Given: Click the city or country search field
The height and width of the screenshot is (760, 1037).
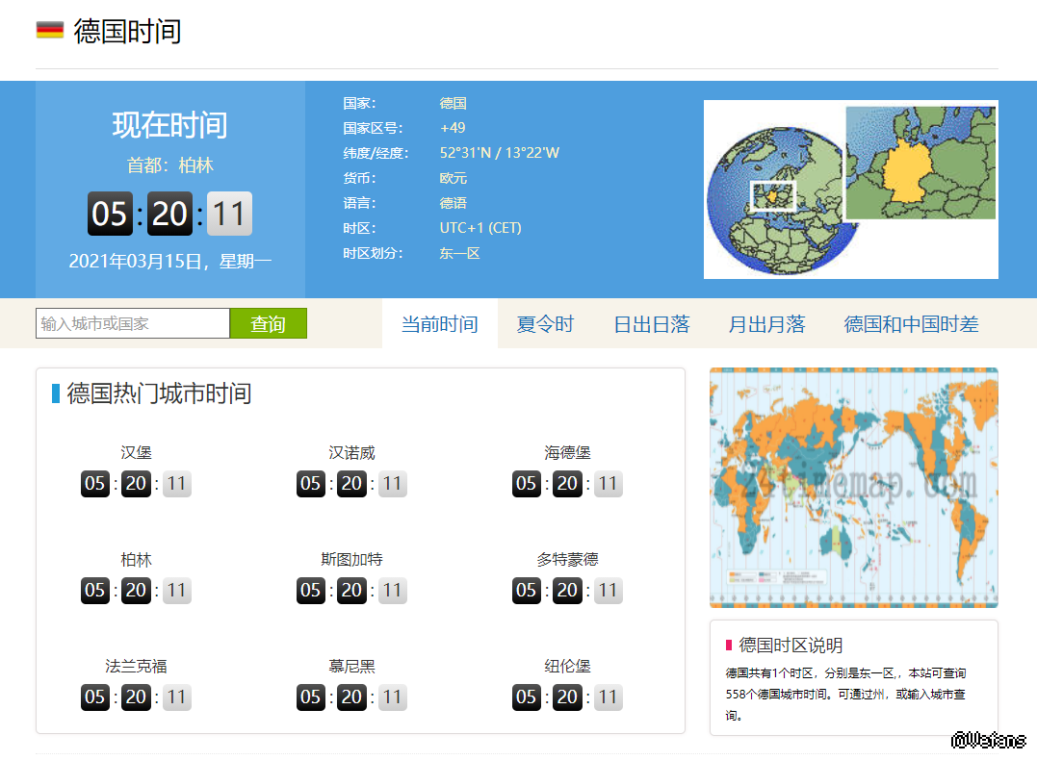Looking at the screenshot, I should [133, 324].
